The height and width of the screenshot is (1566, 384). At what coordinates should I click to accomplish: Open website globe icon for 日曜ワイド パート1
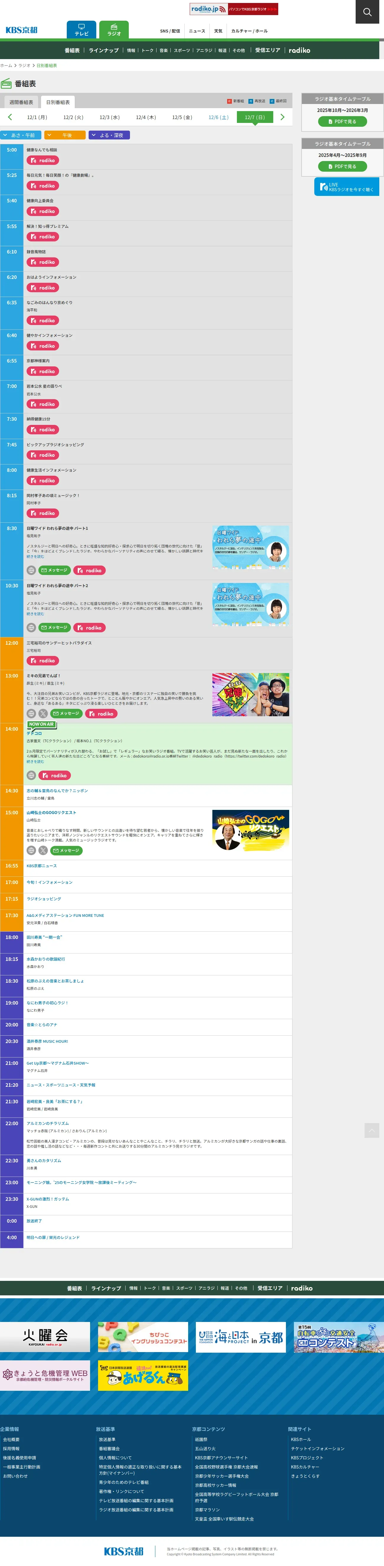click(31, 570)
